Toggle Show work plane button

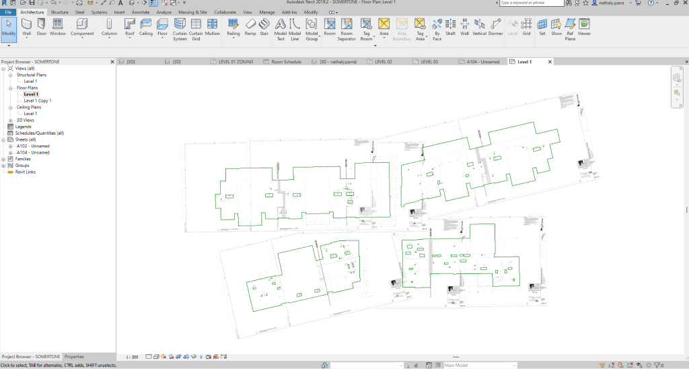(x=556, y=27)
